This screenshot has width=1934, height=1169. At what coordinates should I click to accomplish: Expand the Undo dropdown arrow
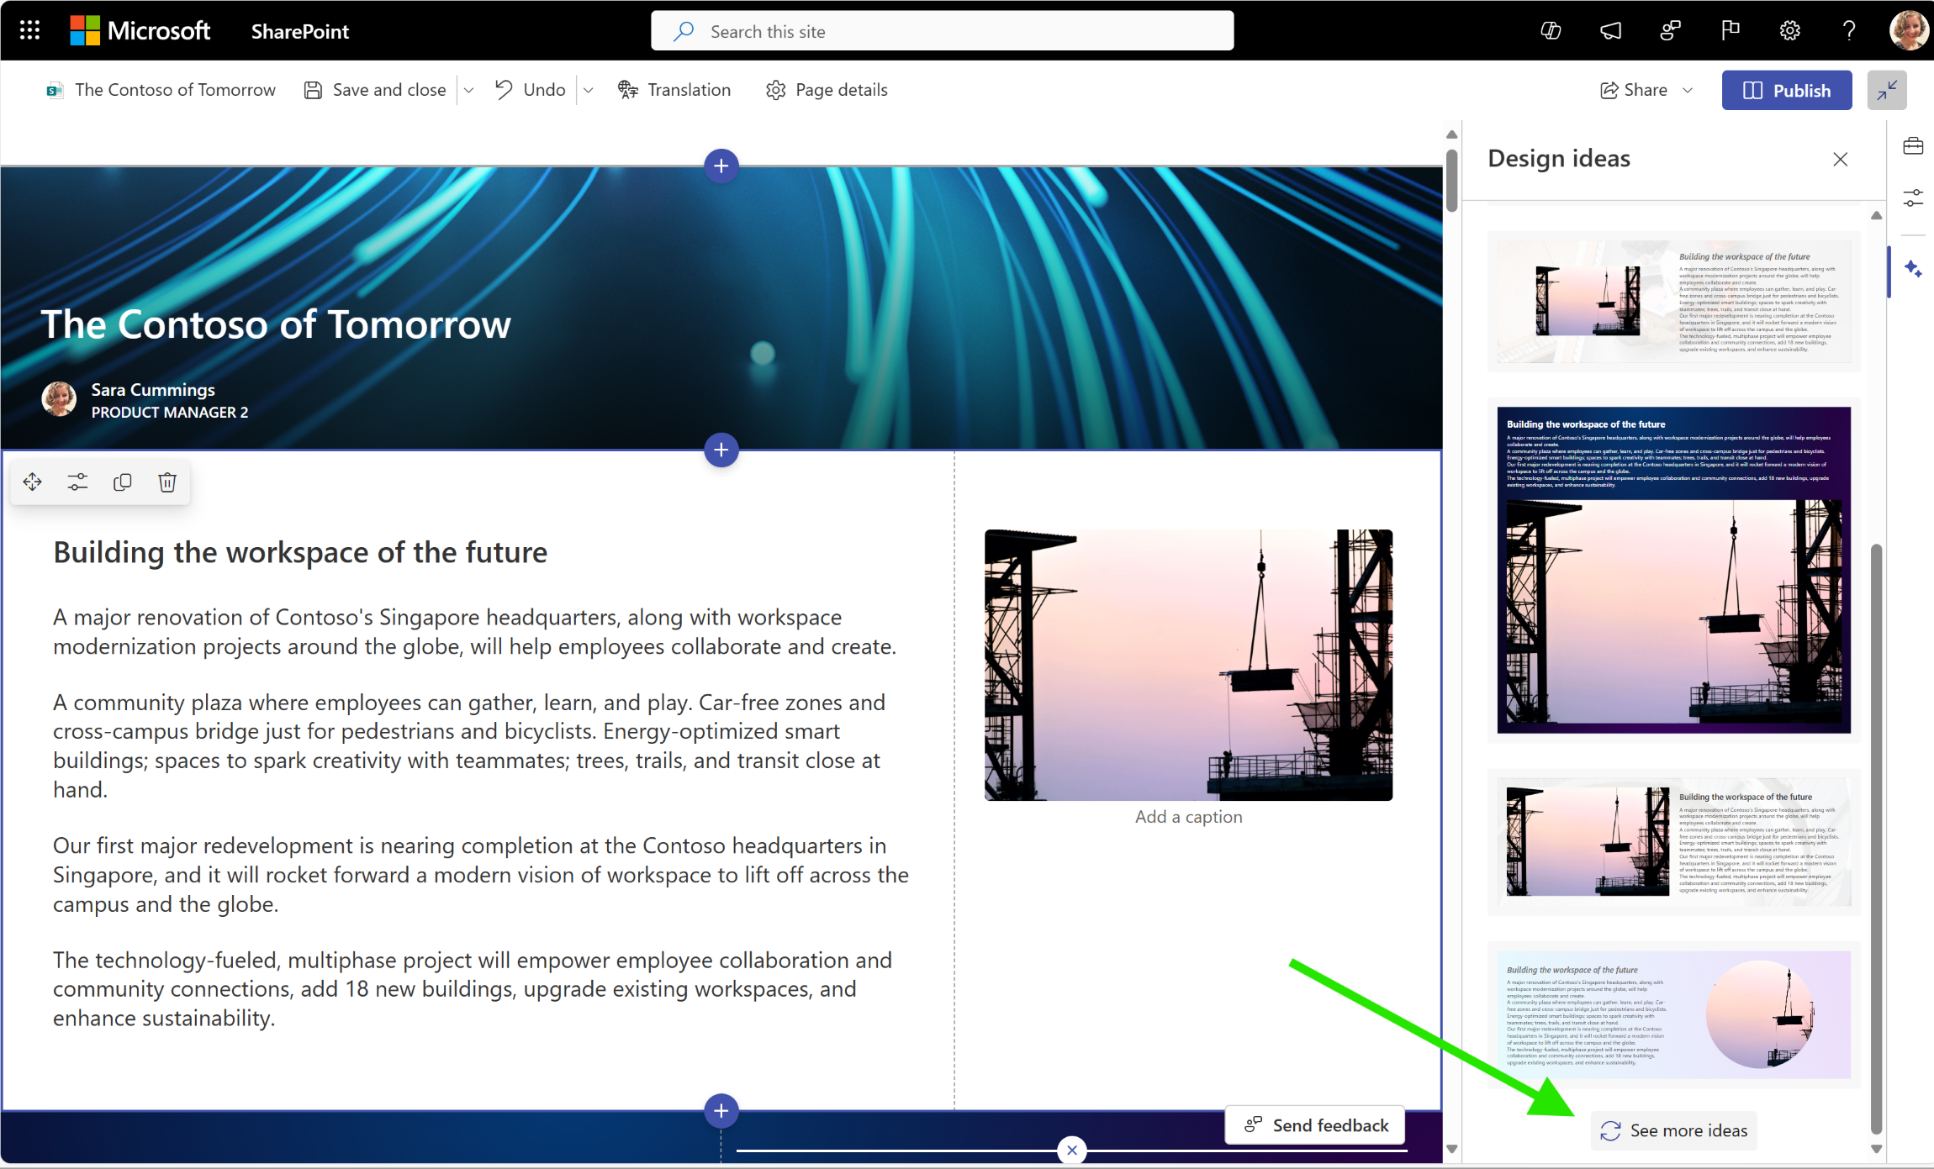(586, 90)
